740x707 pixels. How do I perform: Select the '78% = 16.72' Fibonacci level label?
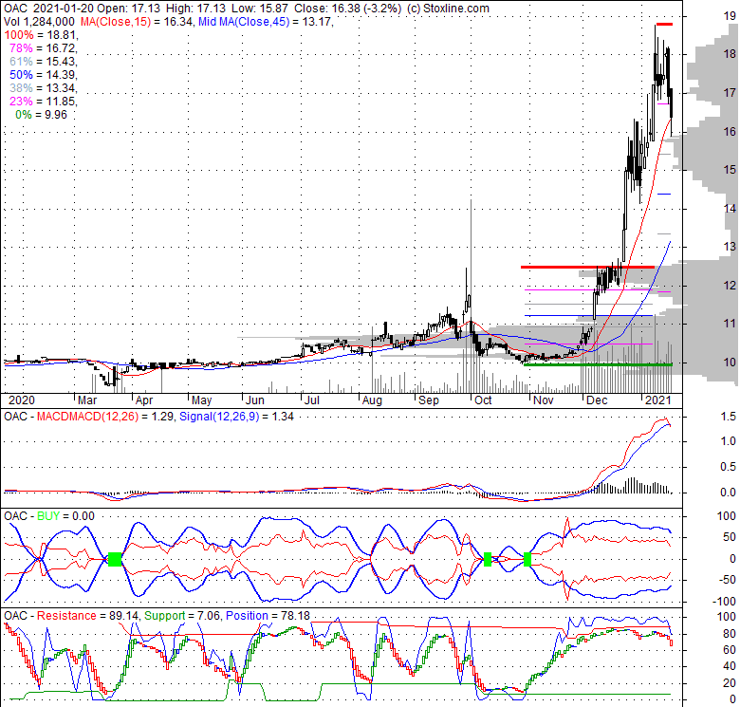(43, 48)
